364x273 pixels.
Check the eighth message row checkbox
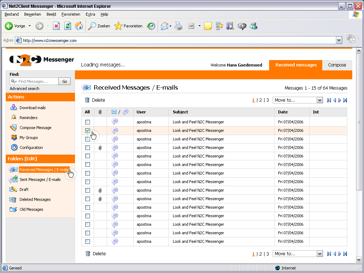(x=87, y=182)
